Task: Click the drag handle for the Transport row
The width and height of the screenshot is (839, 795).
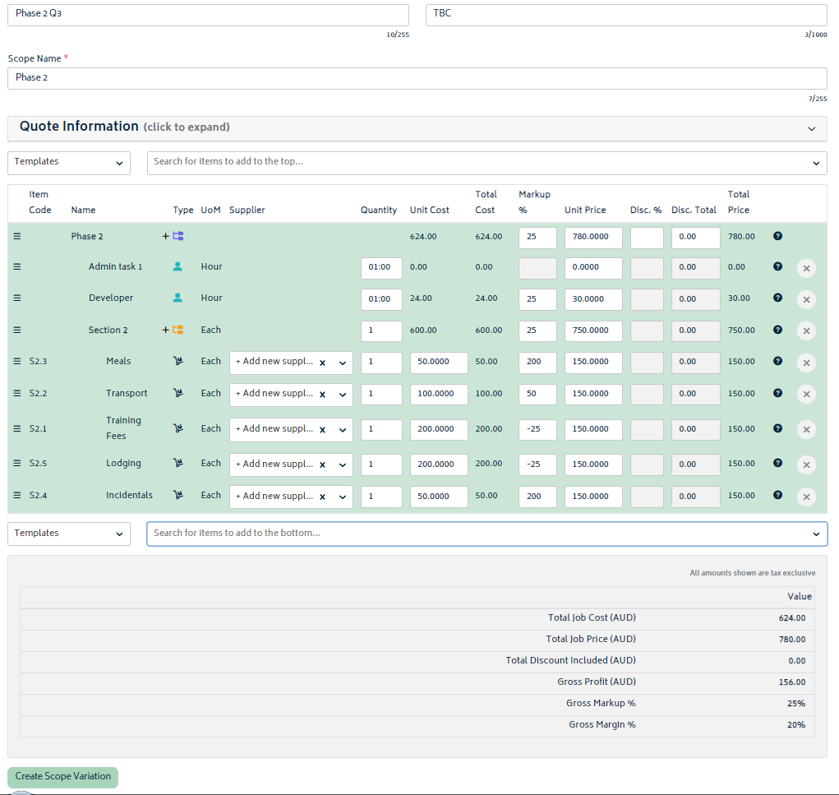Action: click(17, 394)
